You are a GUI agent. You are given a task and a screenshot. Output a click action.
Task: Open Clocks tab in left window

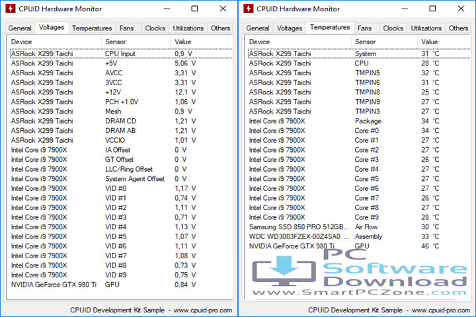click(155, 28)
